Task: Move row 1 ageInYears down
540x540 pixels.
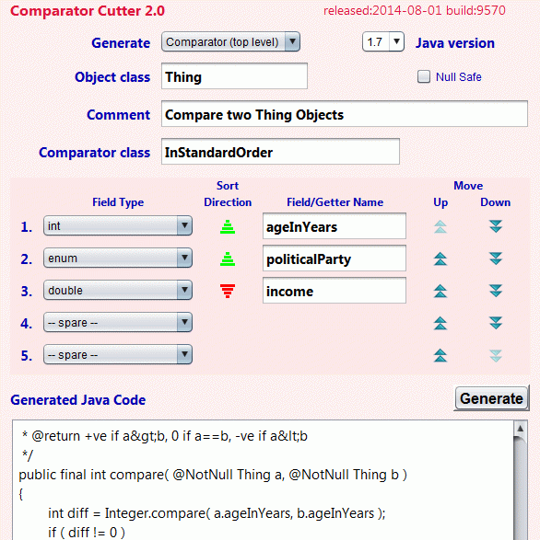Action: click(x=496, y=226)
